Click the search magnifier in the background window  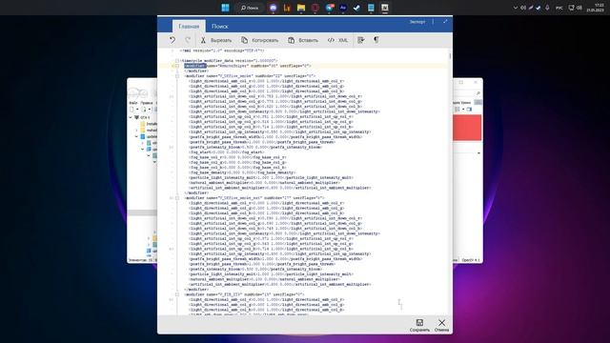(478, 93)
